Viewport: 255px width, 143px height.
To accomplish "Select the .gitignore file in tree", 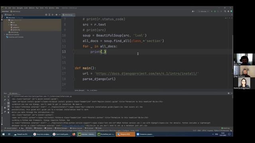I will [15, 27].
